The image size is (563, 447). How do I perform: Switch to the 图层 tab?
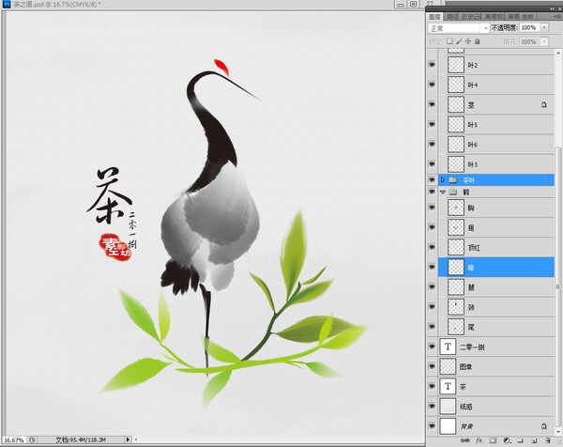pyautogui.click(x=434, y=17)
